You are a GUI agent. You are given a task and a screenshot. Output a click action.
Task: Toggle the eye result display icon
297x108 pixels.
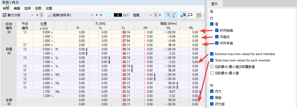[x=183, y=15]
